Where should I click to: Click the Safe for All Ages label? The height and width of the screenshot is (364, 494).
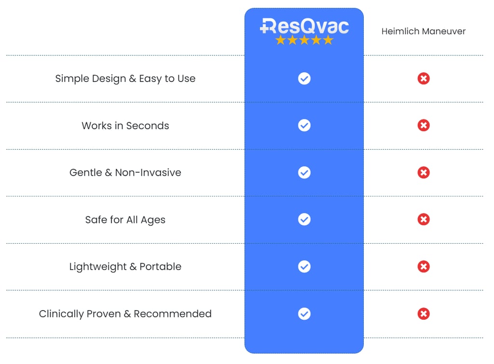(x=125, y=220)
